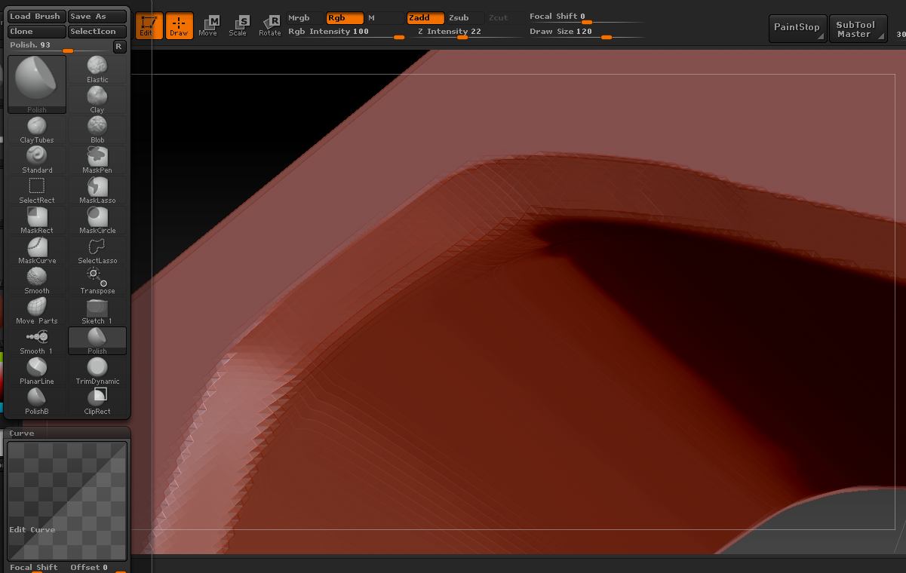Click the large current Polish brush thumbnail
This screenshot has width=906, height=573.
(x=37, y=84)
